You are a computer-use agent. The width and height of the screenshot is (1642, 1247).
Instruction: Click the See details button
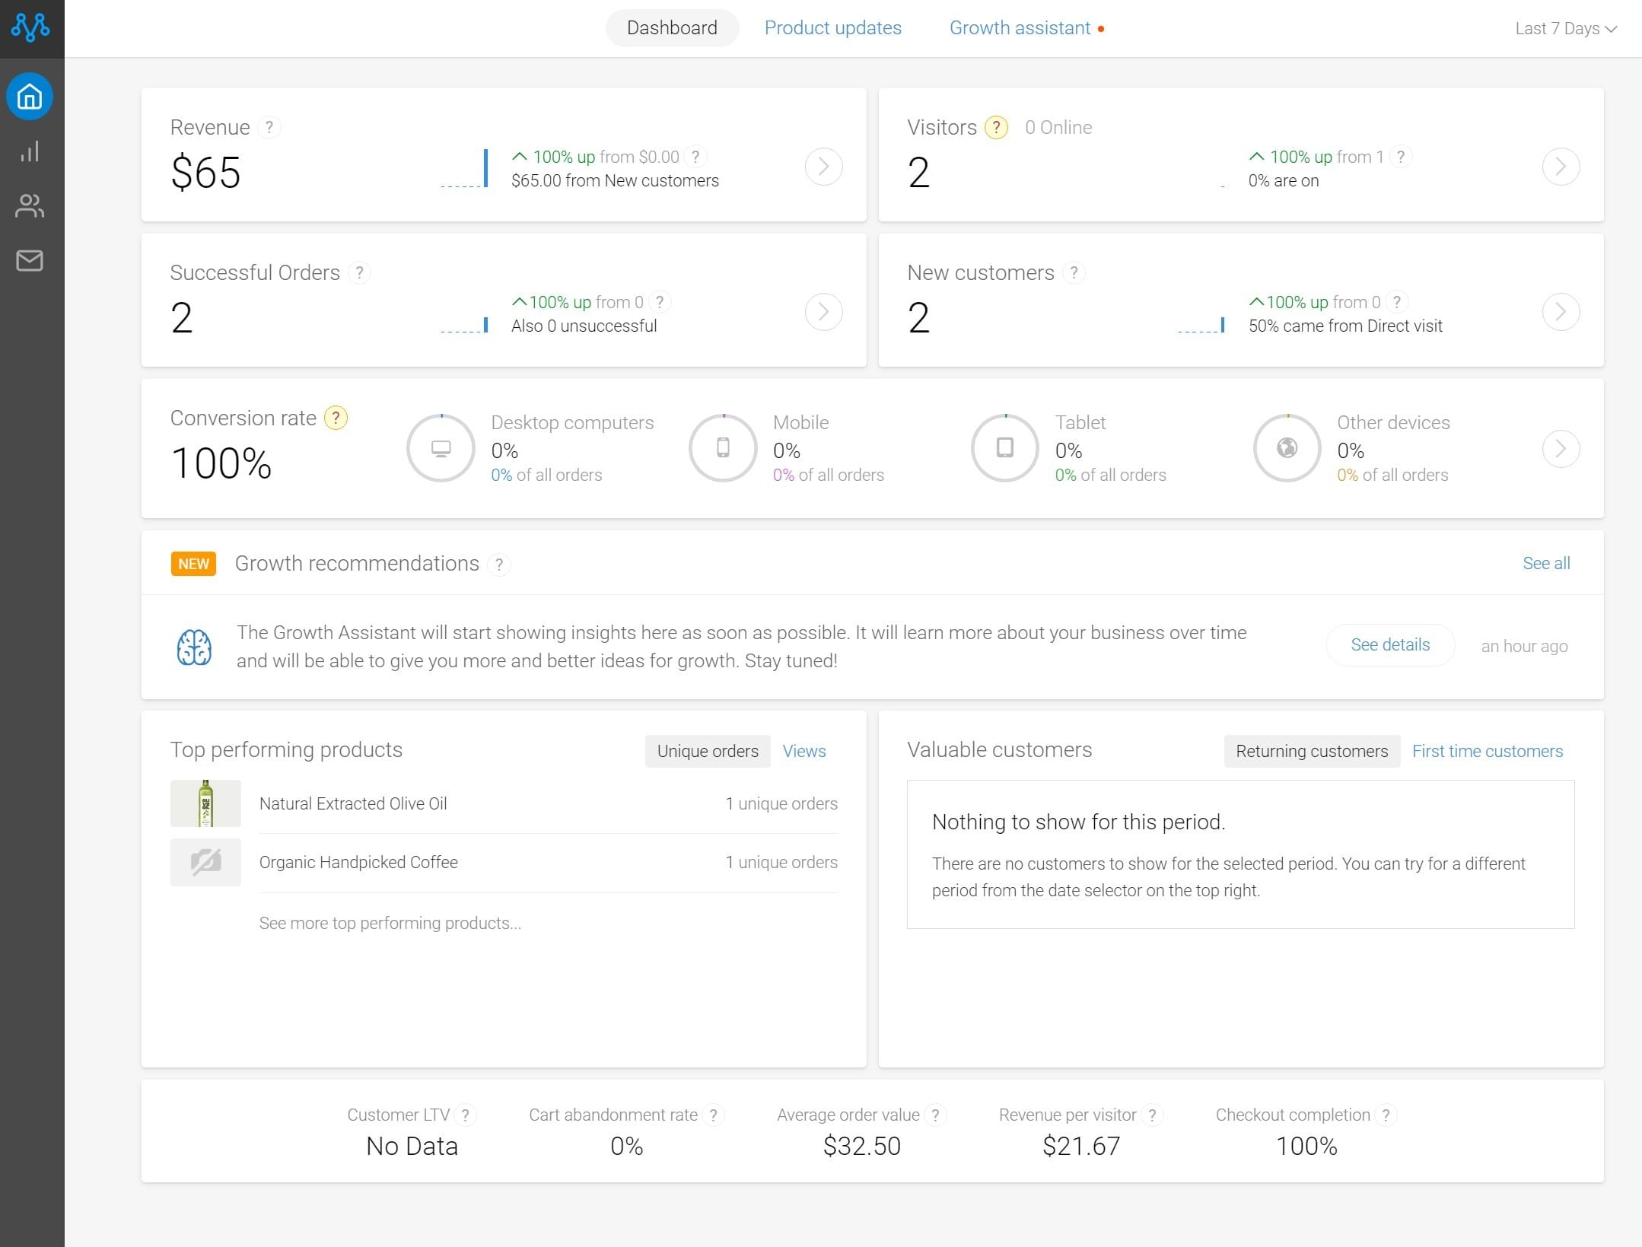point(1390,645)
